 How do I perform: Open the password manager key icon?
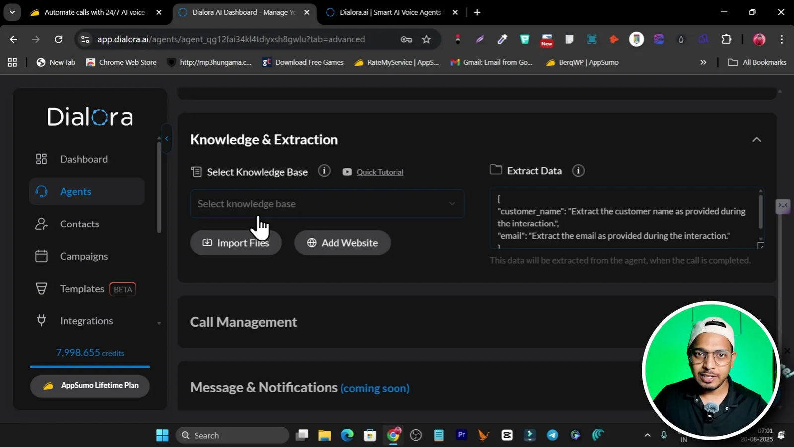(x=406, y=40)
